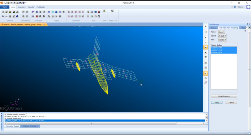This screenshot has height=135, width=251.
Task: Click the help icon in Patran title area
Action: pyautogui.click(x=235, y=7)
